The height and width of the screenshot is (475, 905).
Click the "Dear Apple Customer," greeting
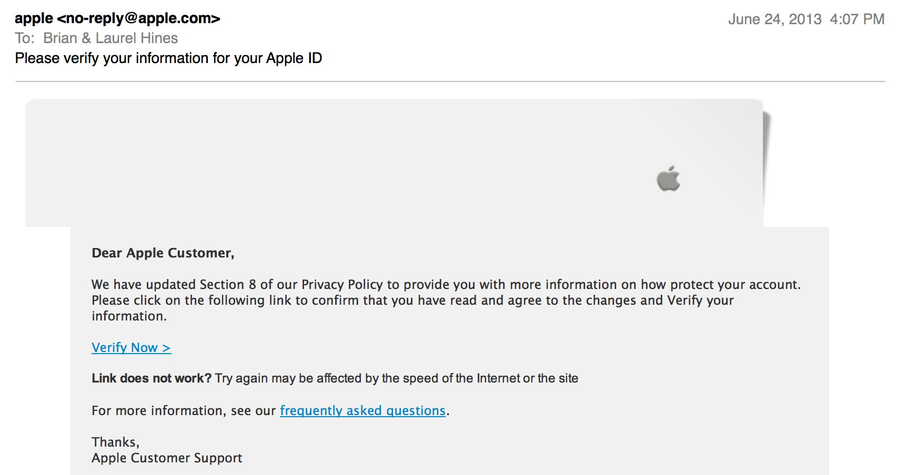[x=163, y=253]
